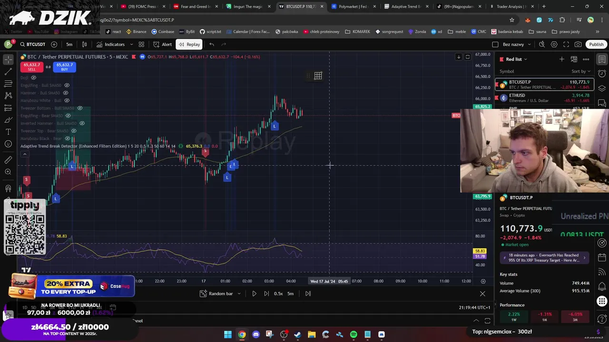Create a new Alert
This screenshot has width=609, height=342.
coord(162,44)
